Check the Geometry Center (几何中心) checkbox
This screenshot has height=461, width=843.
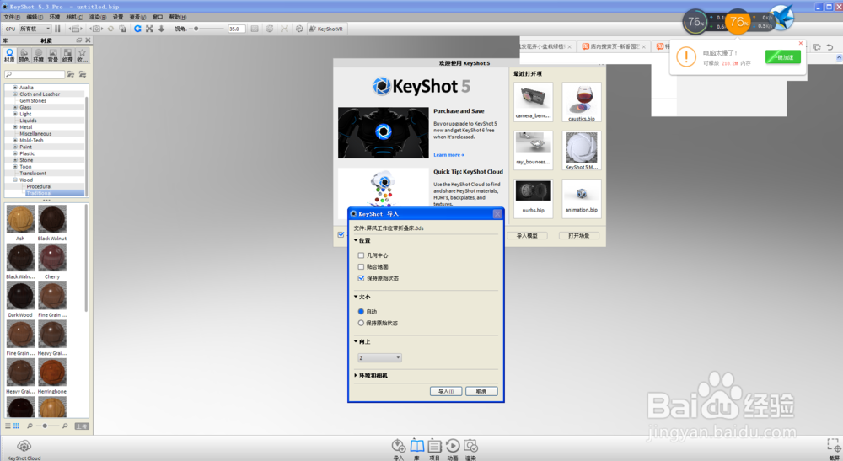[x=361, y=255]
